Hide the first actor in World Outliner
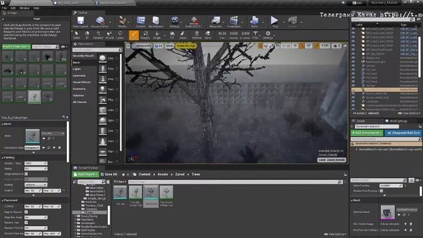423x238 pixels. [x=353, y=29]
